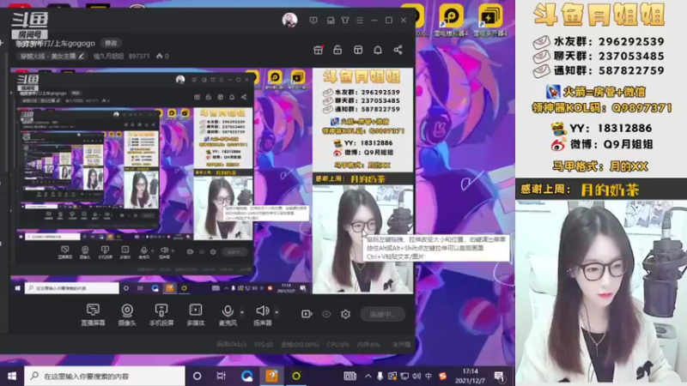The height and width of the screenshot is (386, 687).
Task: Open Task View on taskbar
Action: click(x=222, y=376)
